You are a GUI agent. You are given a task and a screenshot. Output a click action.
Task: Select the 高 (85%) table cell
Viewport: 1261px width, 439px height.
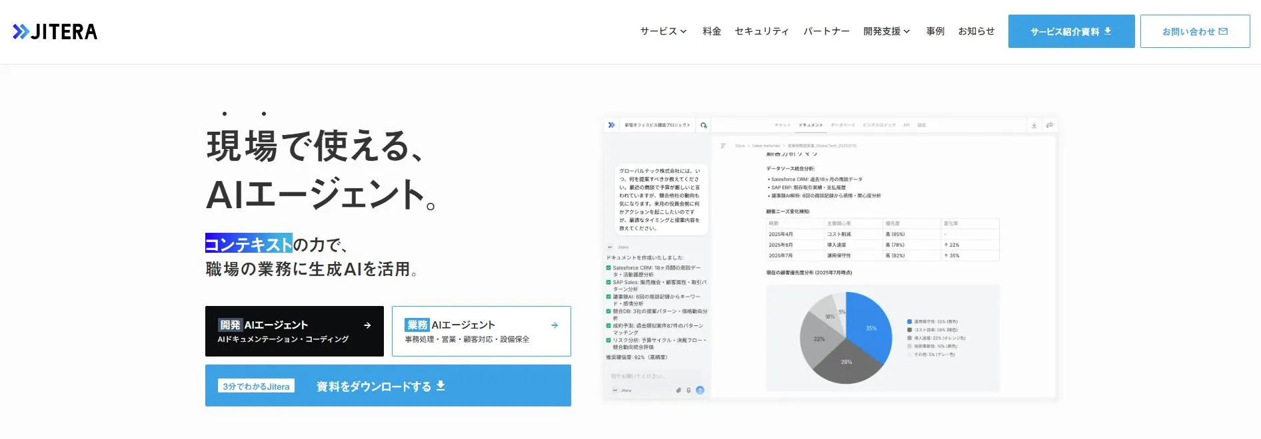pos(912,234)
